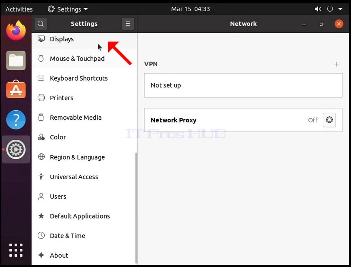Select Users in the sidebar
This screenshot has width=351, height=267.
(x=84, y=196)
